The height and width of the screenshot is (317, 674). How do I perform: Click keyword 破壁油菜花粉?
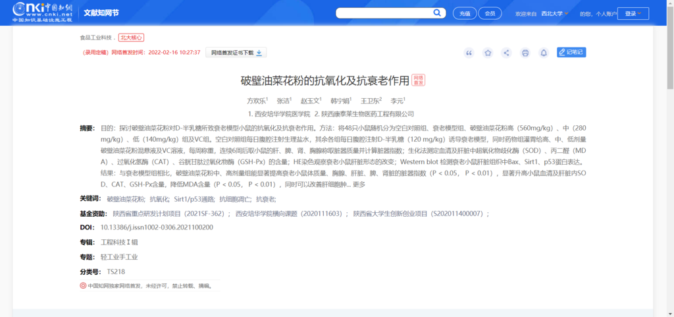126,199
